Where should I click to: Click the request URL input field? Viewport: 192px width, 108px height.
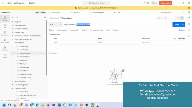[117, 25]
